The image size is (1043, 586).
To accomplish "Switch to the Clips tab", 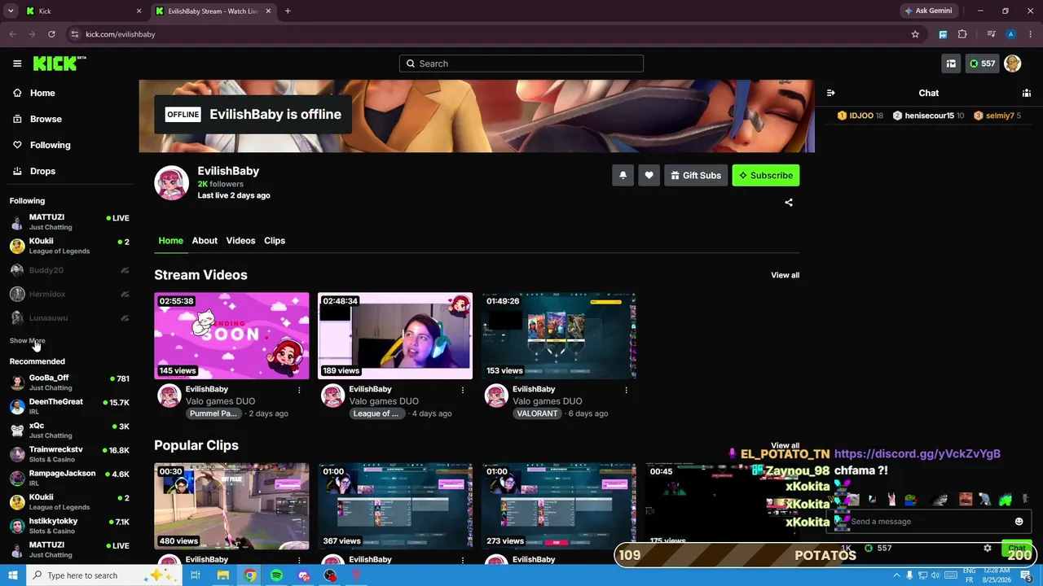I will coord(275,241).
